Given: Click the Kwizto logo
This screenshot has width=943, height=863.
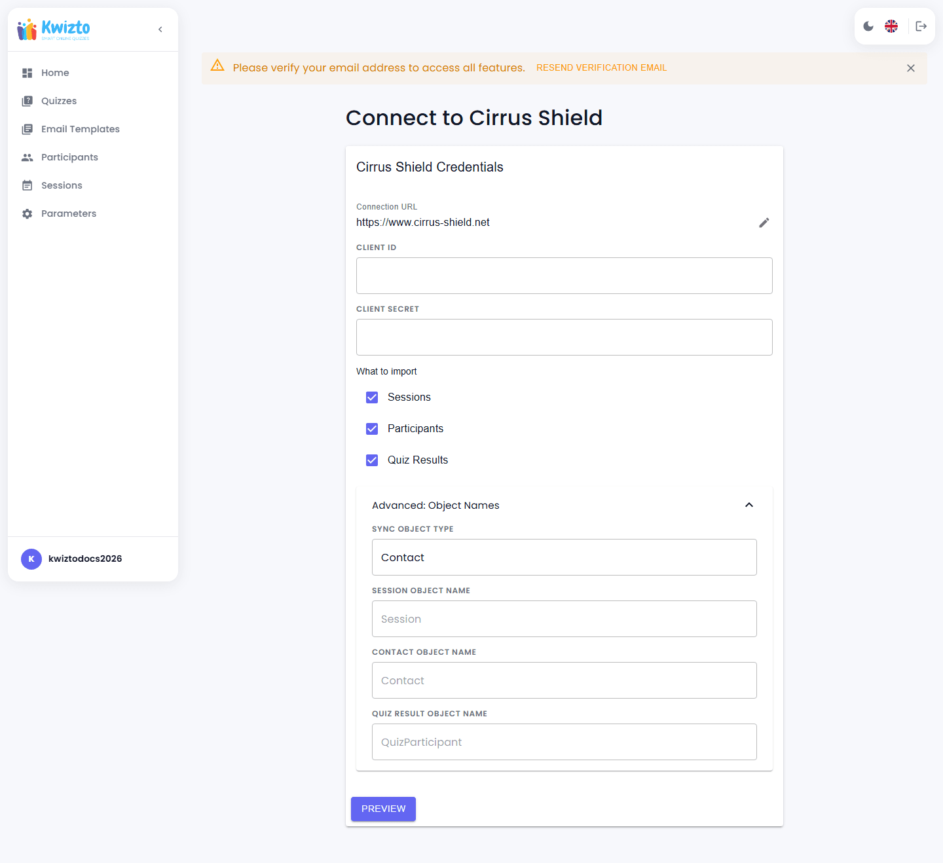Looking at the screenshot, I should pyautogui.click(x=54, y=29).
